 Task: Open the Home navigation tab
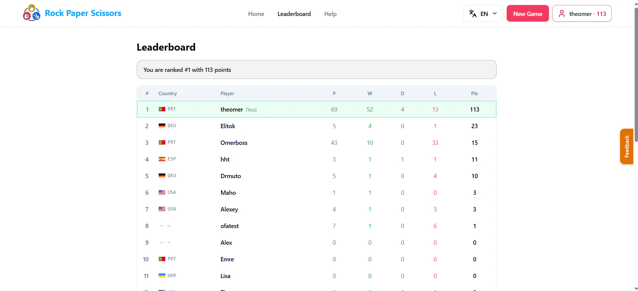click(256, 14)
